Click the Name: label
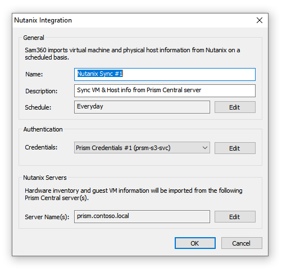This screenshot has height=272, width=282. tap(34, 74)
